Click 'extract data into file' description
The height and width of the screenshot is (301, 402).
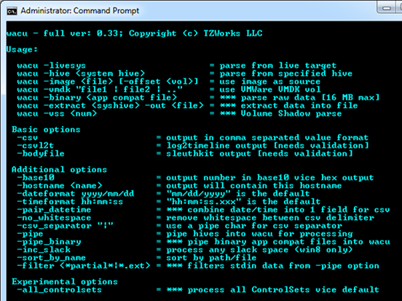coord(299,106)
